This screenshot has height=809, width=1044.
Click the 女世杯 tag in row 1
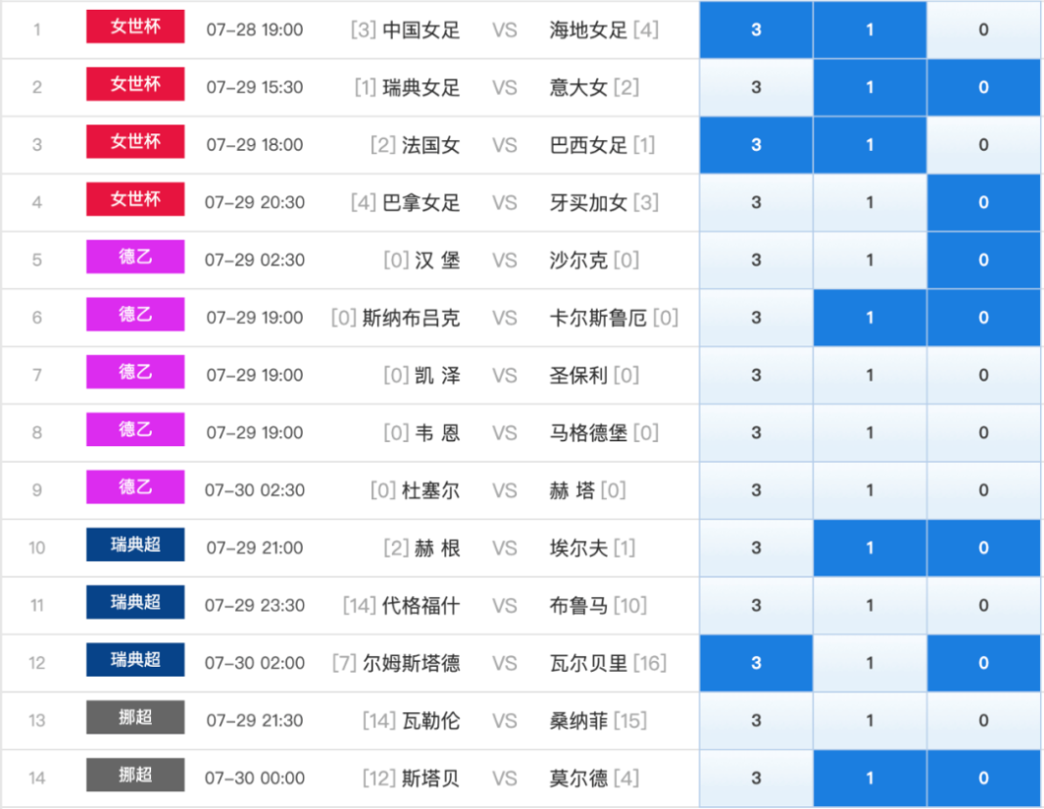point(135,26)
